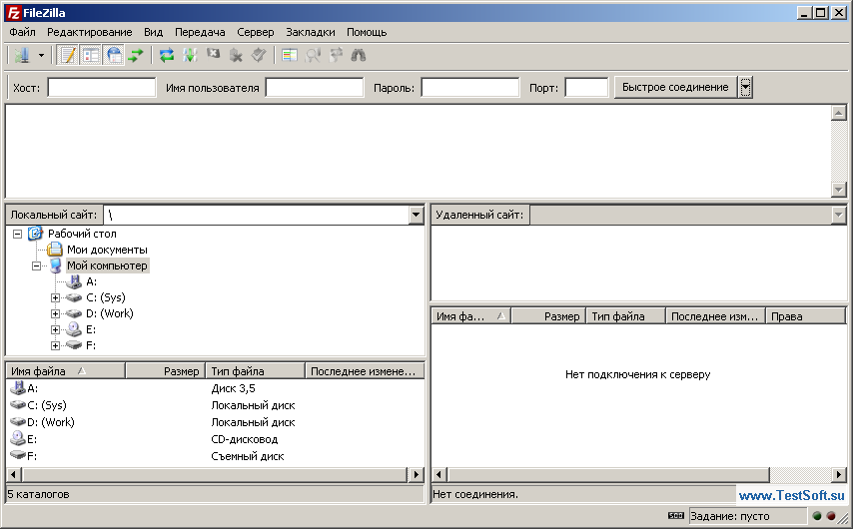
Task: Toggle remote directory tree display
Action: point(114,55)
